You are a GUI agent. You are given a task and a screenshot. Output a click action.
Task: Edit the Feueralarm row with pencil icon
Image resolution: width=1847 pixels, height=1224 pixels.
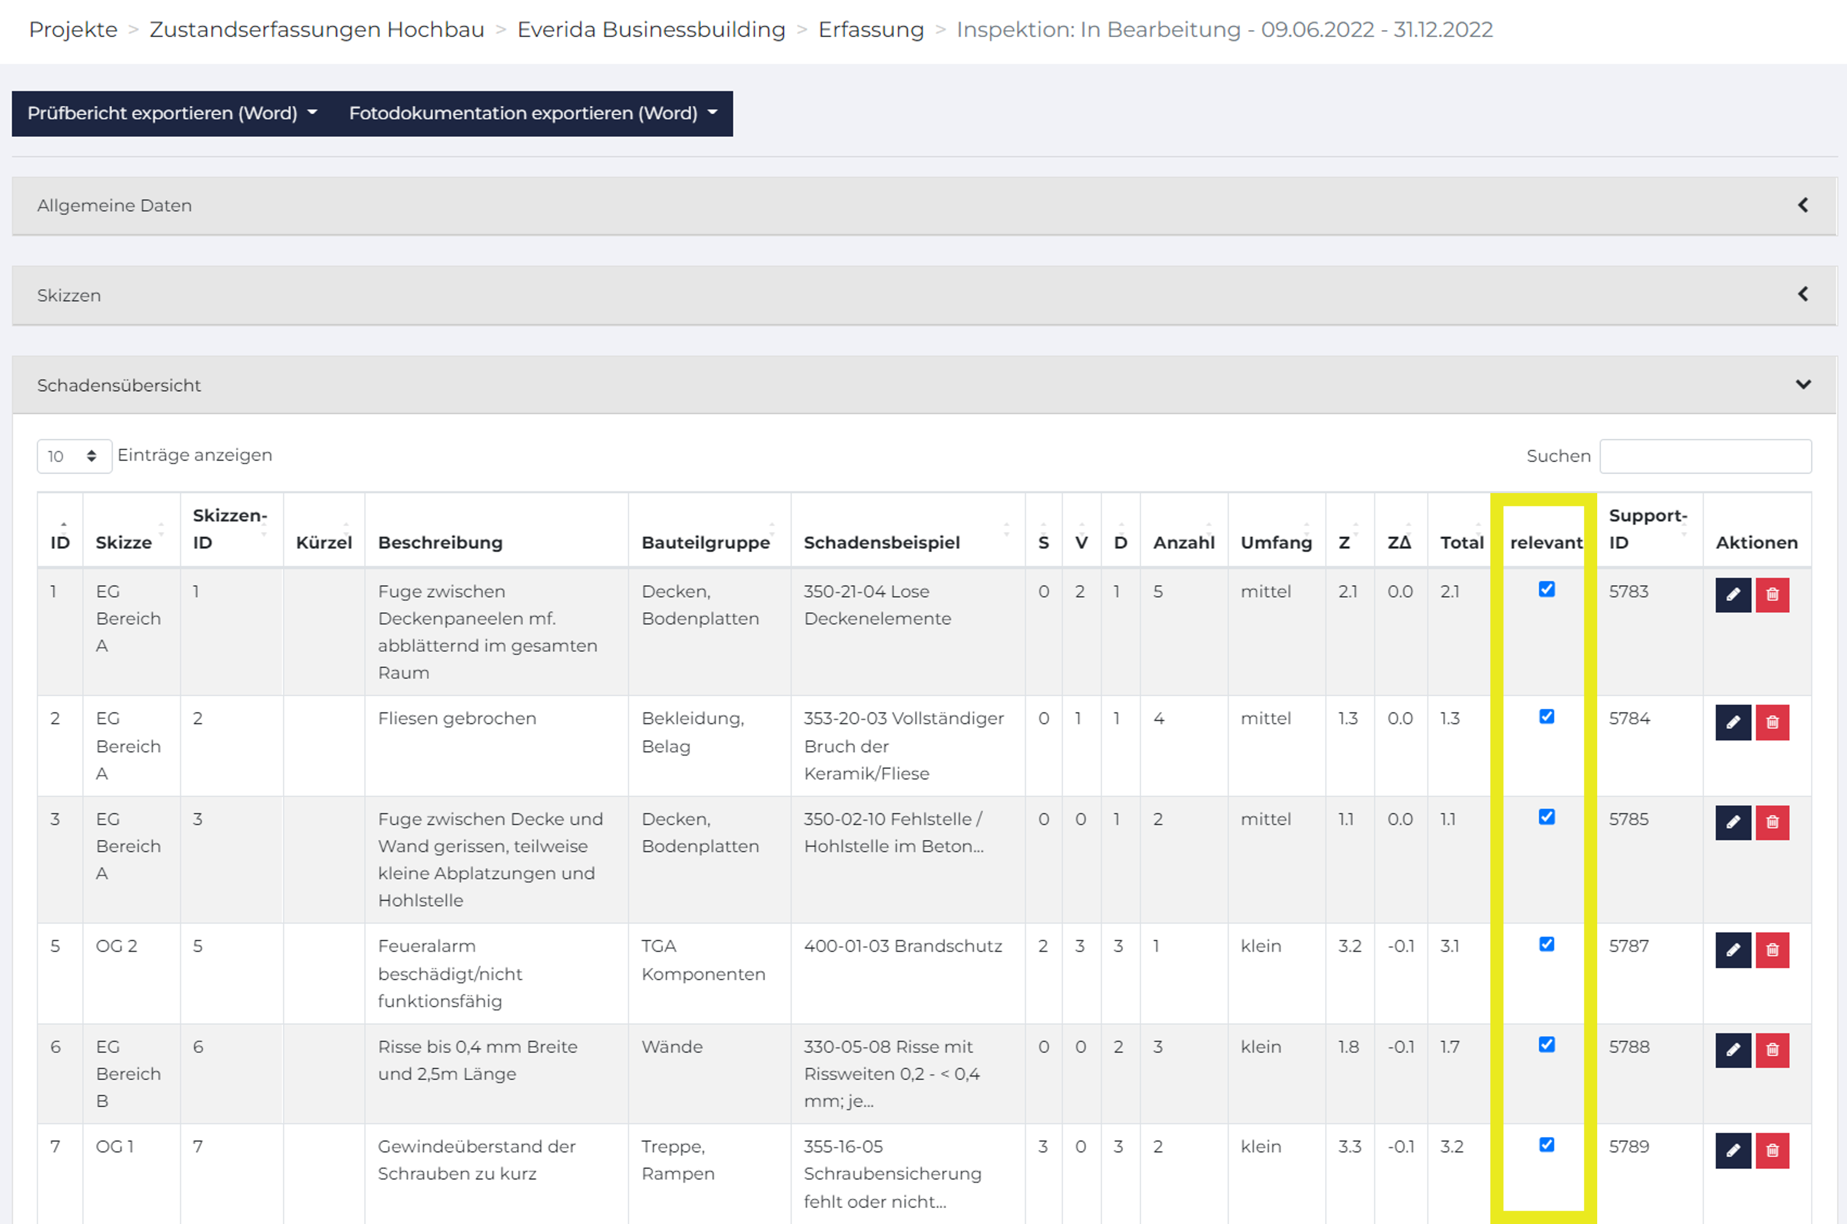coord(1733,950)
